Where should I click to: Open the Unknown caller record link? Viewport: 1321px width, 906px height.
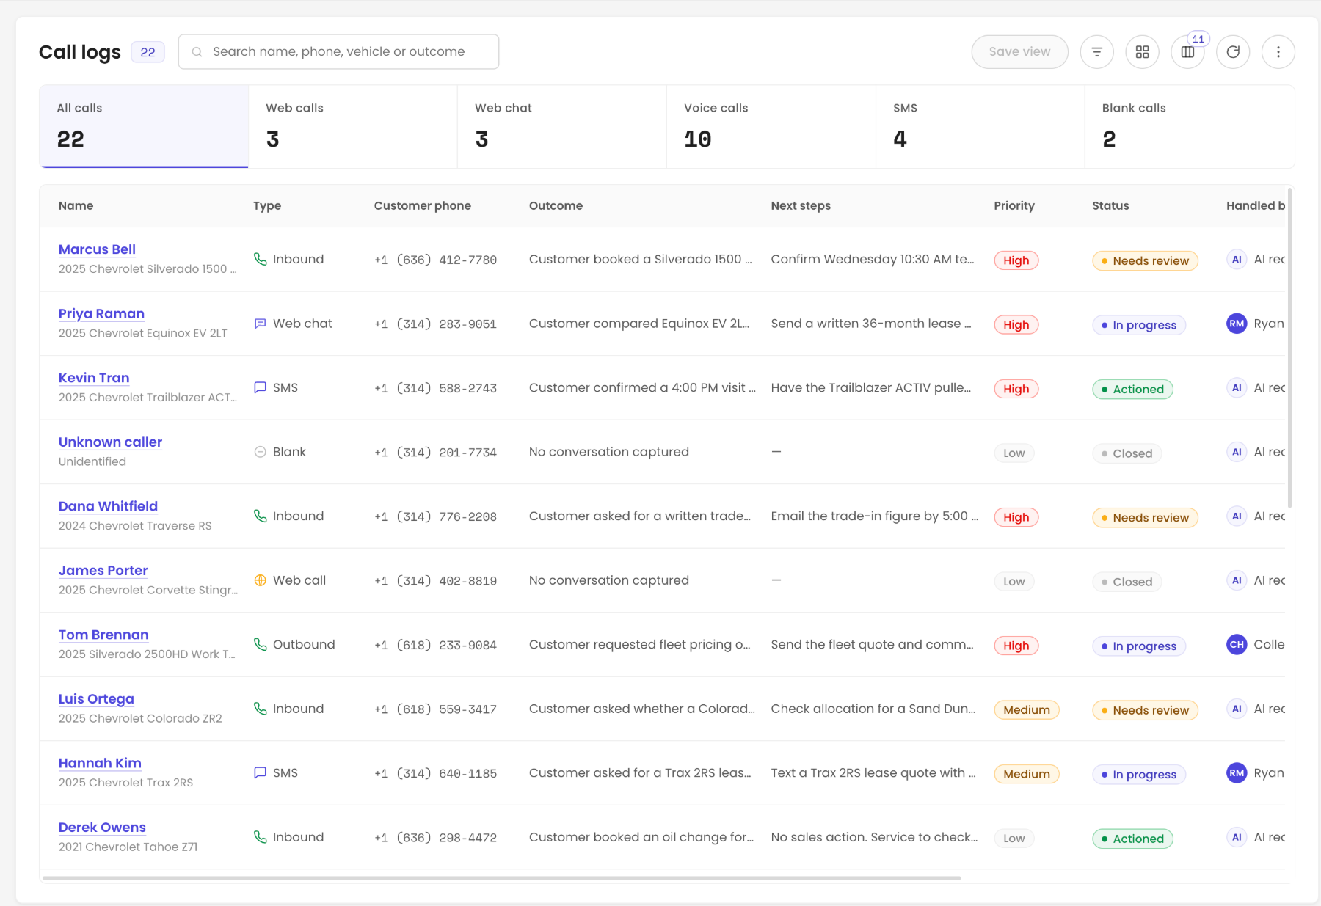[x=110, y=442]
